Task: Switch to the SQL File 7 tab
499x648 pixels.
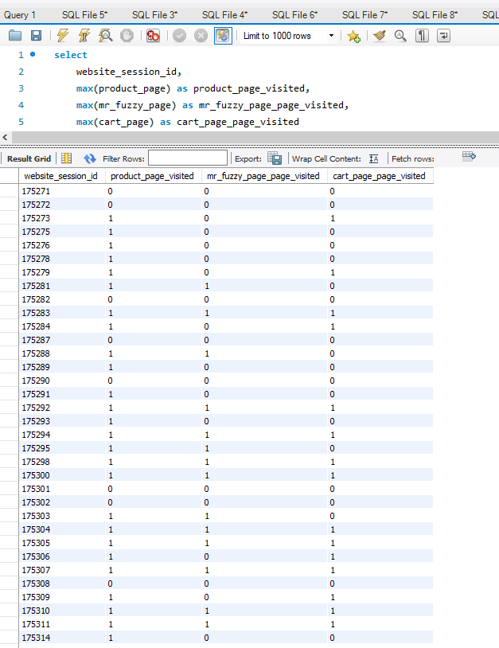Action: tap(365, 15)
